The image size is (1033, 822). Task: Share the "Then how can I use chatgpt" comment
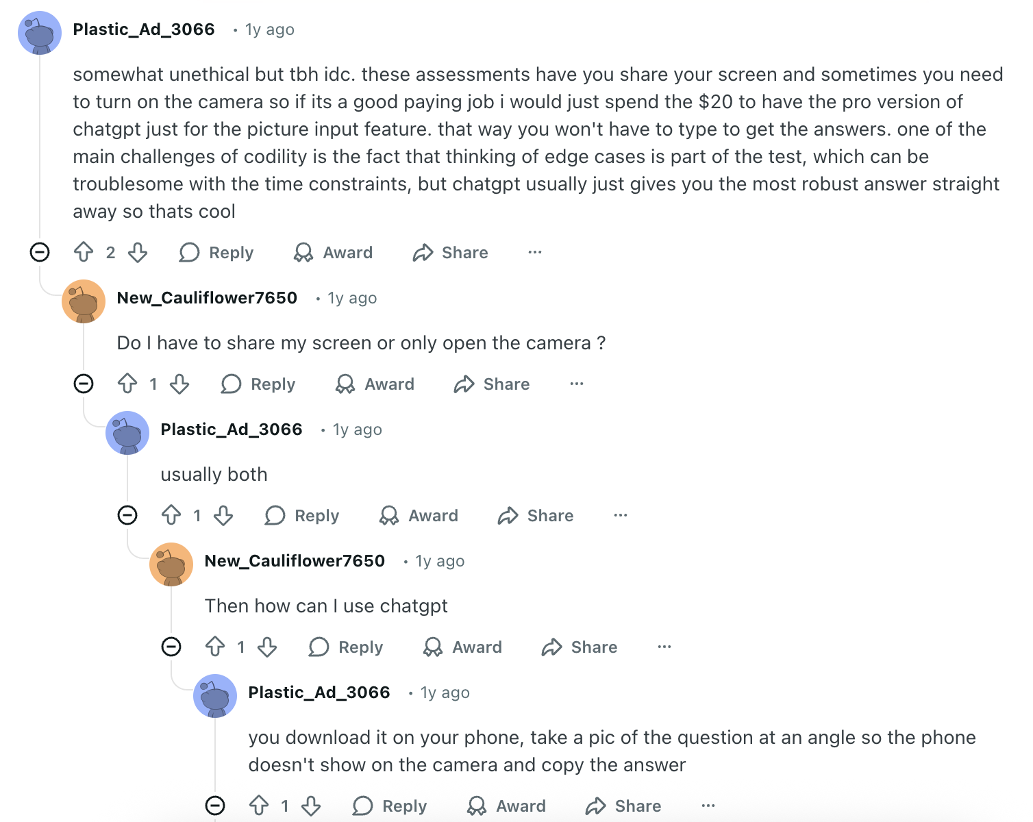point(580,647)
